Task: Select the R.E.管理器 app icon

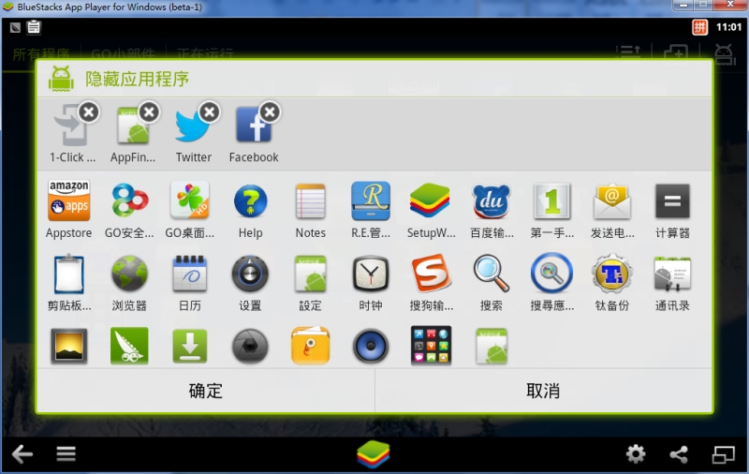Action: point(371,200)
